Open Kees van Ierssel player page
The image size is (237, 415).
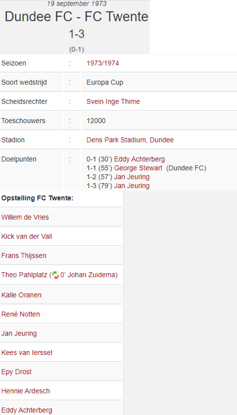point(27,353)
